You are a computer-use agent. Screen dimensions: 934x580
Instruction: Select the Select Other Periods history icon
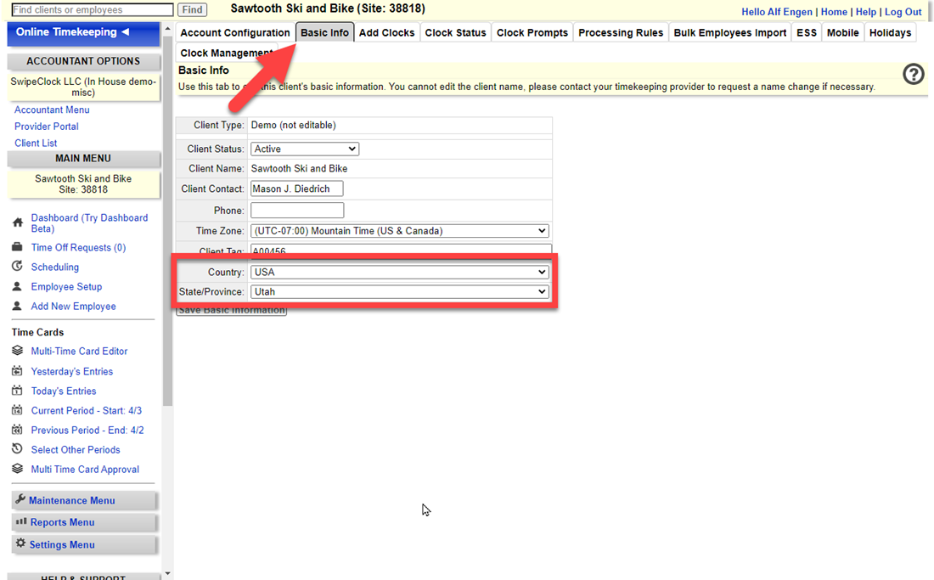pos(18,449)
